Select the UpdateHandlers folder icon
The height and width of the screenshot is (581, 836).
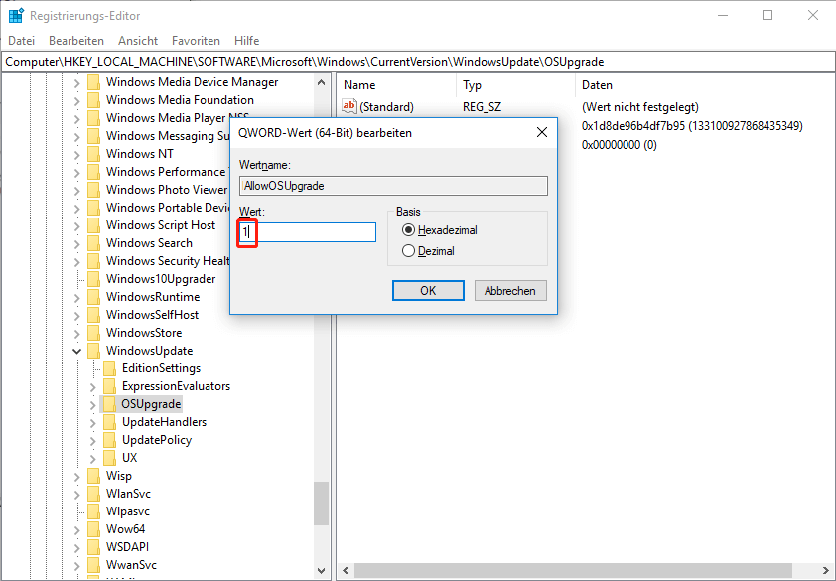110,422
